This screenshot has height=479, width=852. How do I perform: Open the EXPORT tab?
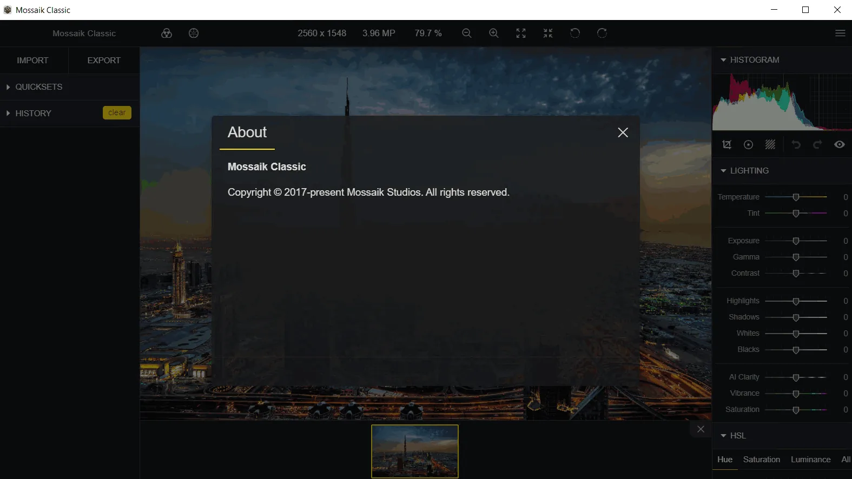tap(104, 61)
